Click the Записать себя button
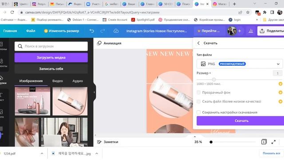 click(x=51, y=69)
